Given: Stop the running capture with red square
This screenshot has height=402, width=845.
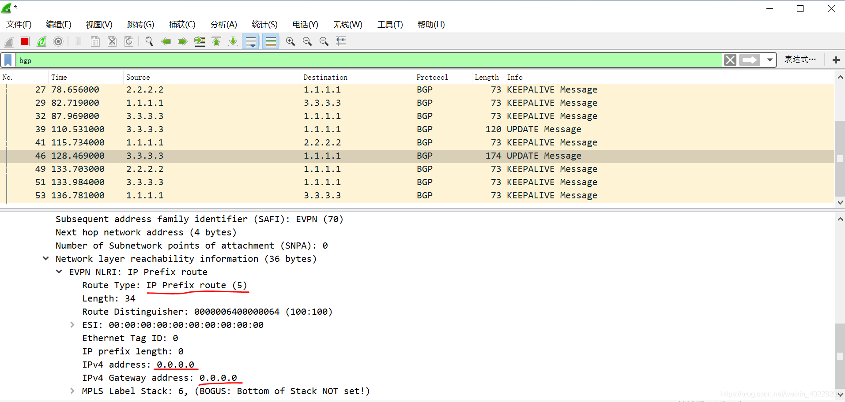Looking at the screenshot, I should click(x=25, y=42).
